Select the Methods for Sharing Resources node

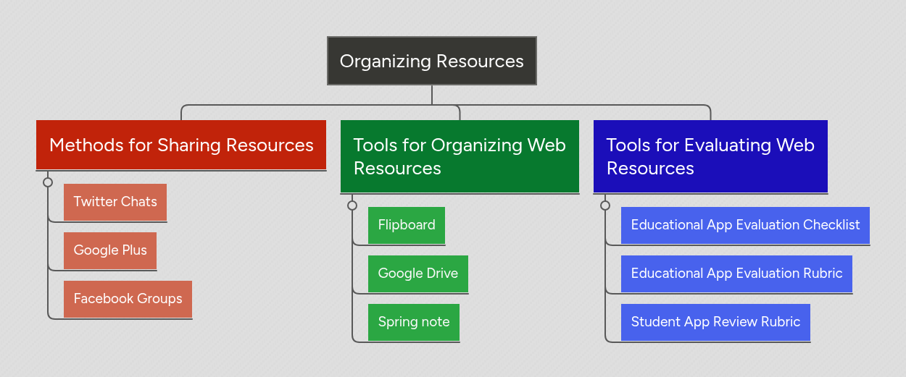tap(181, 145)
